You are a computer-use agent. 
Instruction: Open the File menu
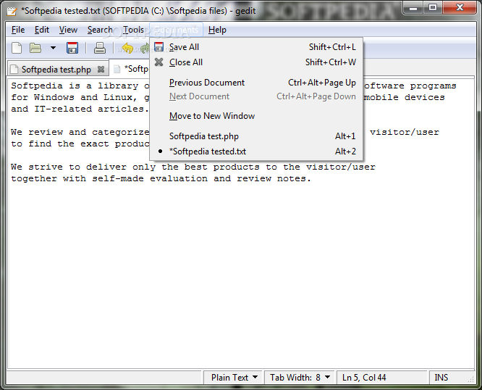point(18,30)
